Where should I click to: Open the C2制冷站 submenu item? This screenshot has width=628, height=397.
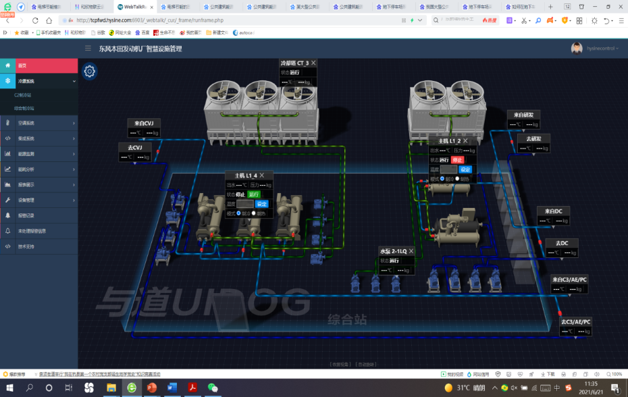[x=22, y=95]
